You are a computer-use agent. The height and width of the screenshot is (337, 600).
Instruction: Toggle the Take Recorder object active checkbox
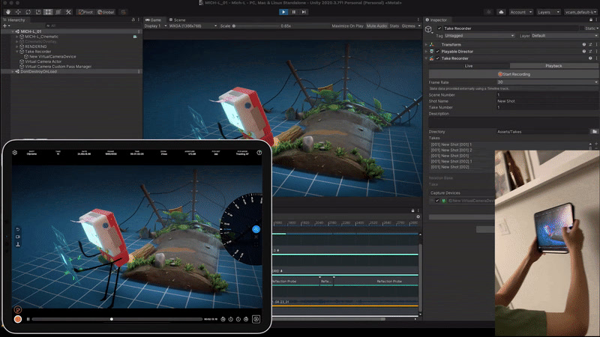(x=439, y=28)
